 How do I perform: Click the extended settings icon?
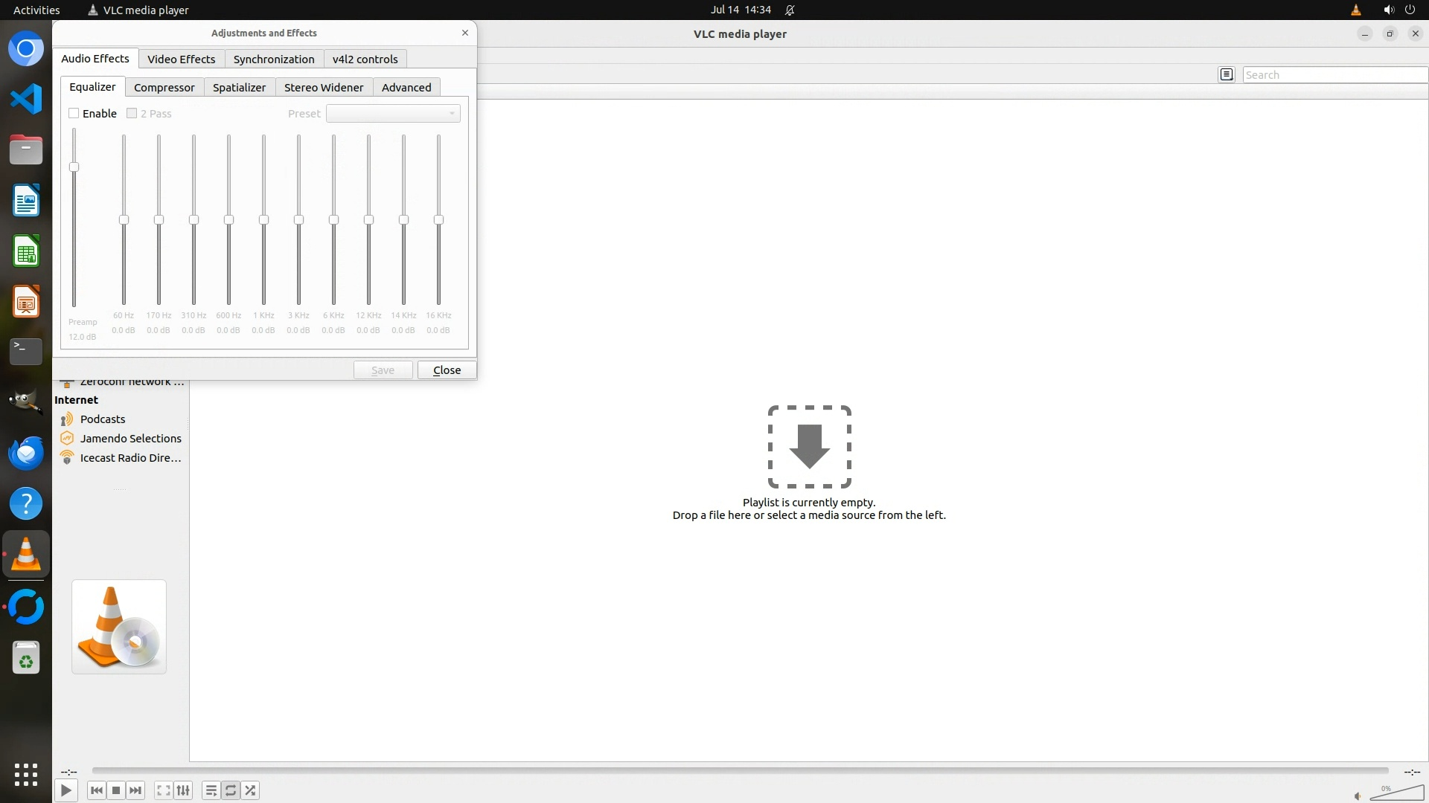183,790
